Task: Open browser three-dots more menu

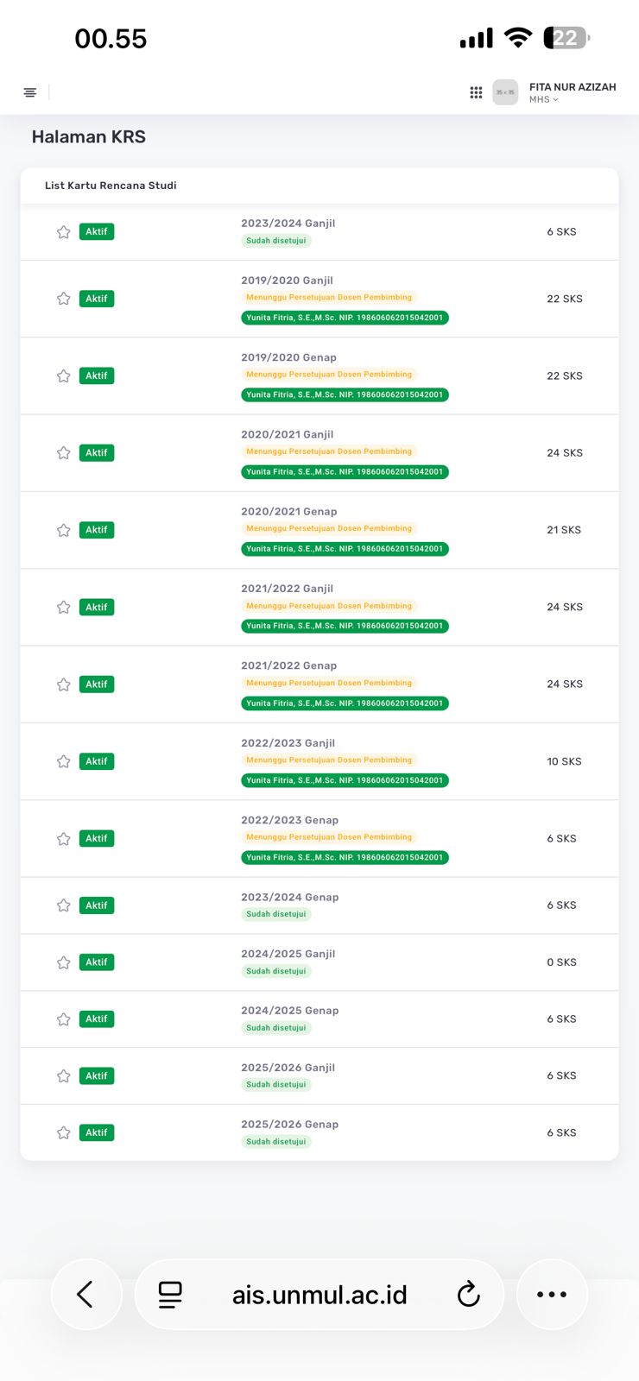Action: (x=552, y=1294)
